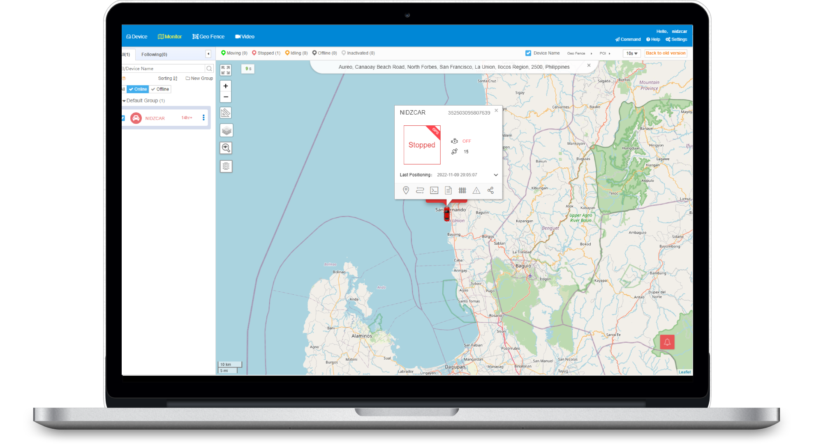Viewport: 814px width, 444px height.
Task: Toggle fullscreen map icon
Action: coord(226,70)
